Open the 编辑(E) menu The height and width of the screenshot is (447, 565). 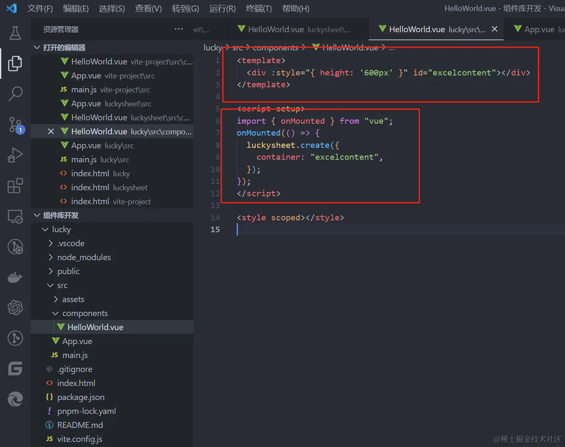[x=76, y=8]
